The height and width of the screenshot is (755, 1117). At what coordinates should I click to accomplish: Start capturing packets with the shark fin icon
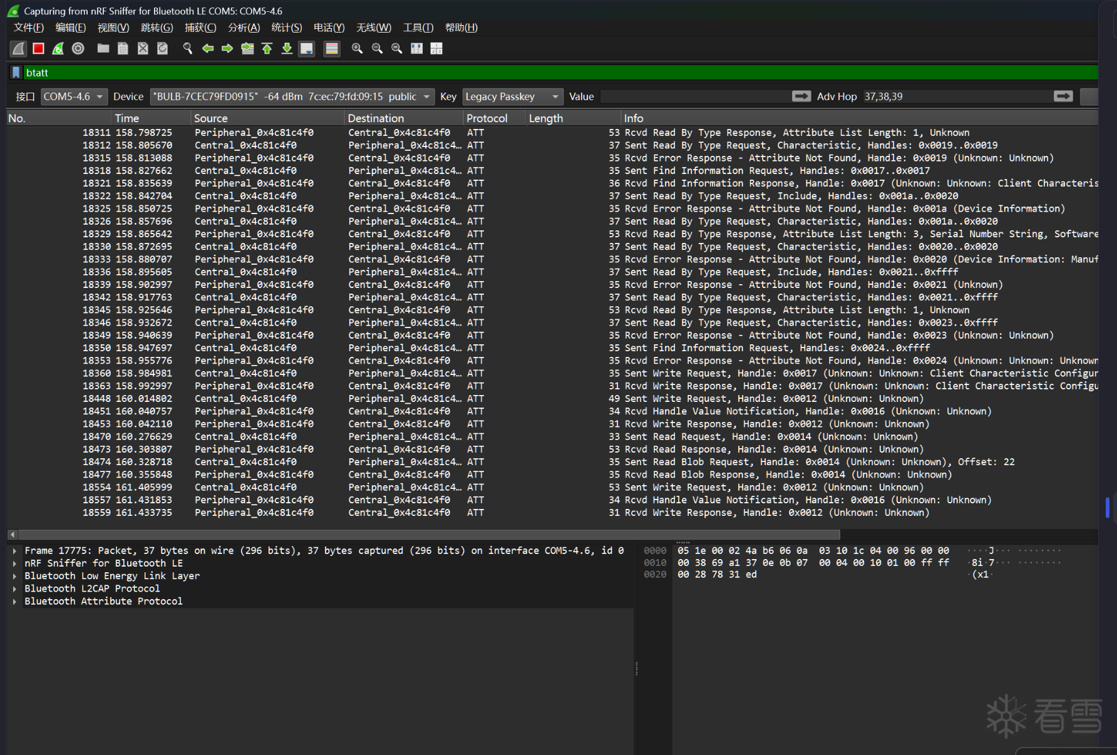(x=19, y=48)
